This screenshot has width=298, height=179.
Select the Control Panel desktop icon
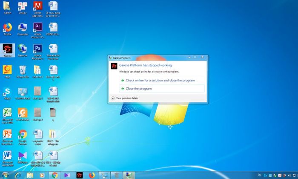point(23,93)
